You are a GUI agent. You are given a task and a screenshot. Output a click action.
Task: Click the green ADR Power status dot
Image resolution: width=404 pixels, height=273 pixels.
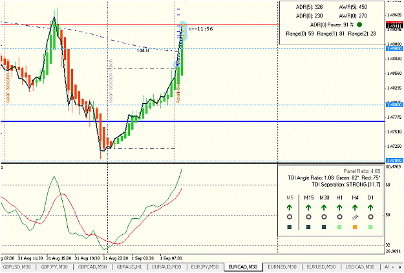tap(359, 25)
